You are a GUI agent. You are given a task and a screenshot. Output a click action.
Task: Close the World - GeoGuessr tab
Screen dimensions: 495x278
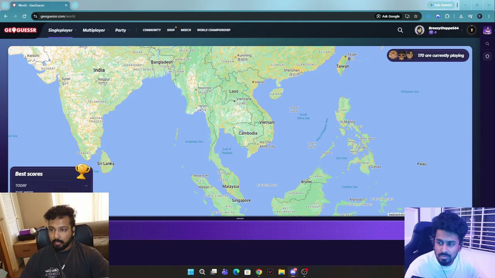66,5
